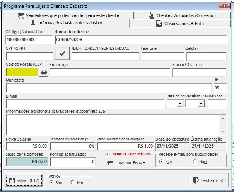Click the floppy disk icon in Salvar button
The image size is (234, 192).
click(12, 180)
